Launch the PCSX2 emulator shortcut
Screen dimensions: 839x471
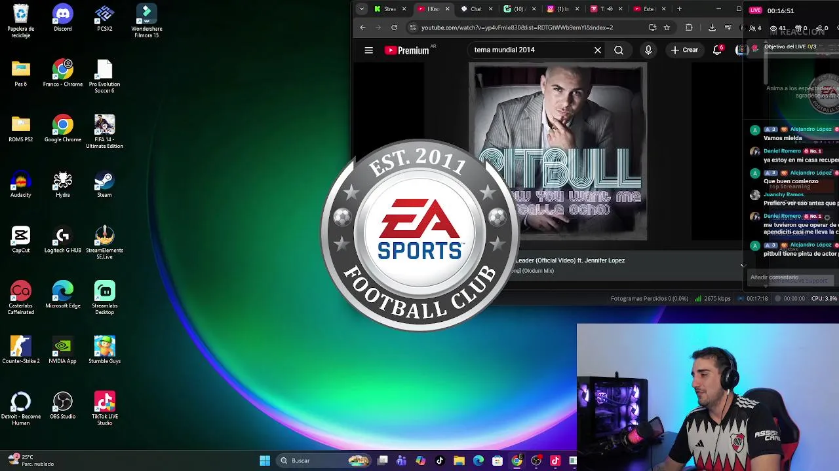[104, 18]
